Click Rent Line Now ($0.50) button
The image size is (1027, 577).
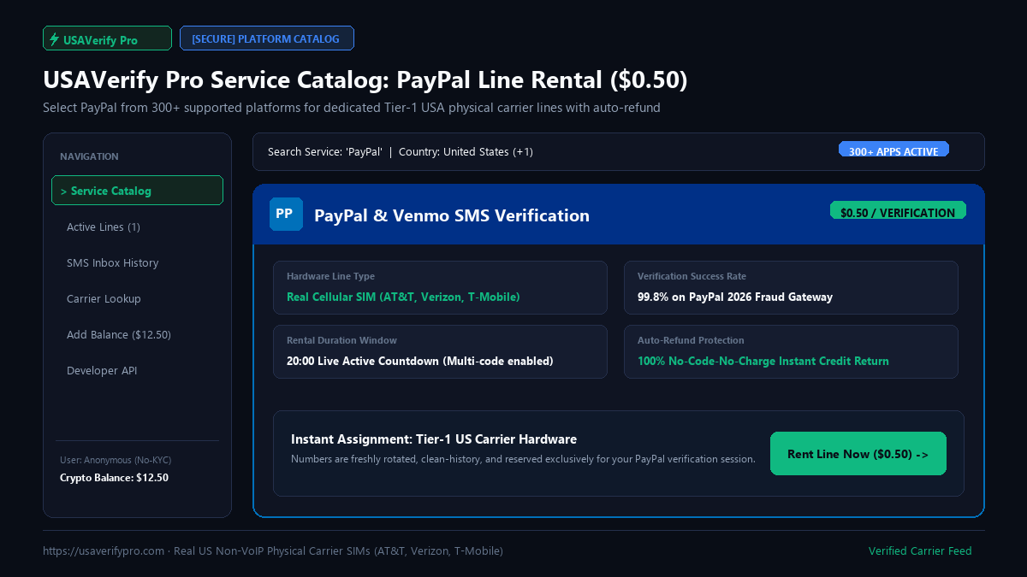click(x=858, y=453)
